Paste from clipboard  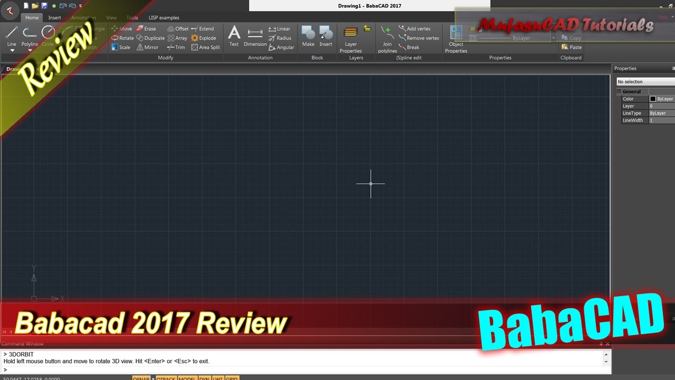tap(572, 47)
